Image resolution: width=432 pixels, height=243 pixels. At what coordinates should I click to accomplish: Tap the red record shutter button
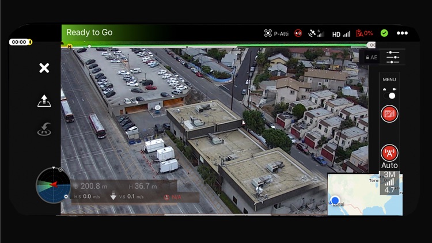coord(389,114)
